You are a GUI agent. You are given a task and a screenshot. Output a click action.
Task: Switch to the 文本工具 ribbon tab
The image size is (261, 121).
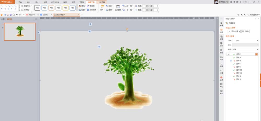(102, 2)
